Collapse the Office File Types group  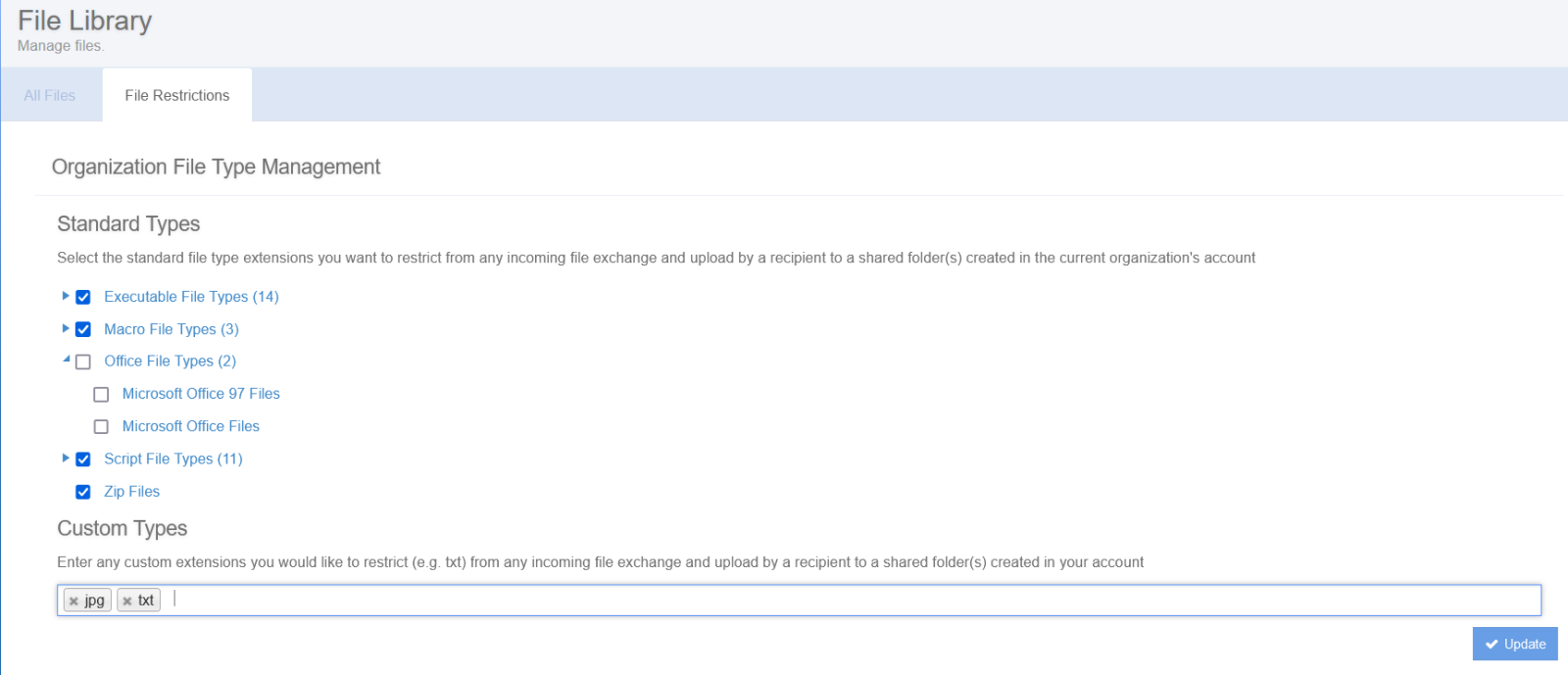pos(67,360)
